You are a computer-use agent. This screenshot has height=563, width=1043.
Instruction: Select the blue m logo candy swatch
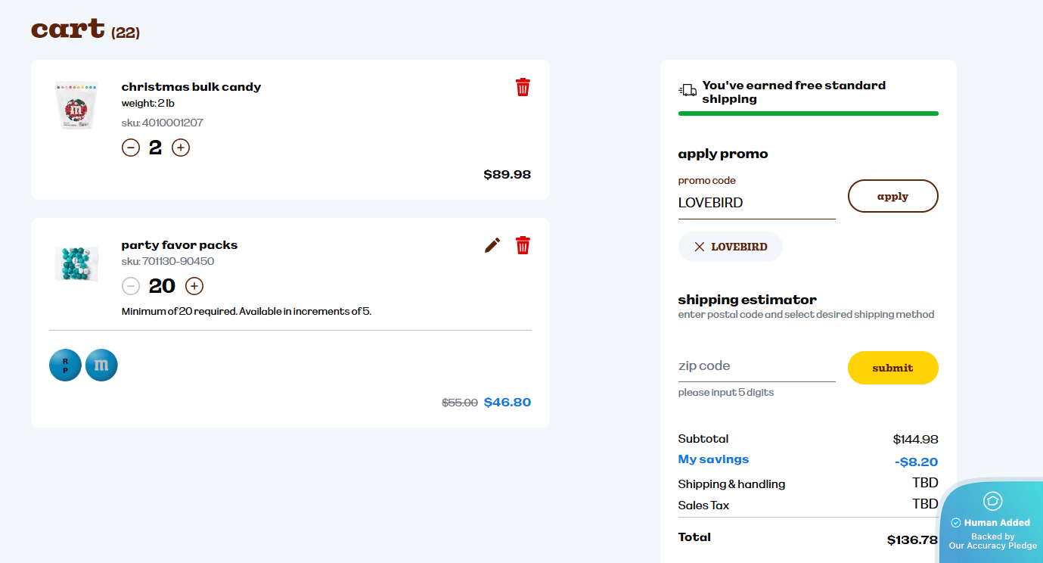[101, 365]
